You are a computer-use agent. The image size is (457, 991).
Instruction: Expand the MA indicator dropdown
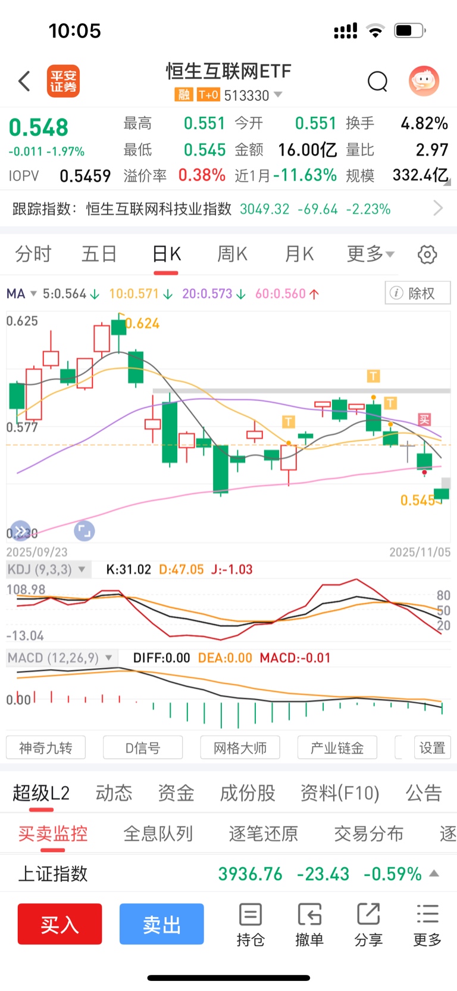tap(22, 294)
